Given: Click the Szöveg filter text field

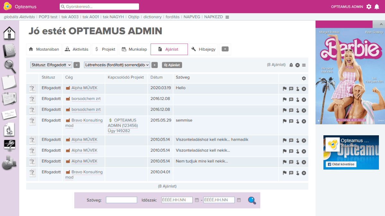Looking at the screenshot, I should [x=121, y=200].
